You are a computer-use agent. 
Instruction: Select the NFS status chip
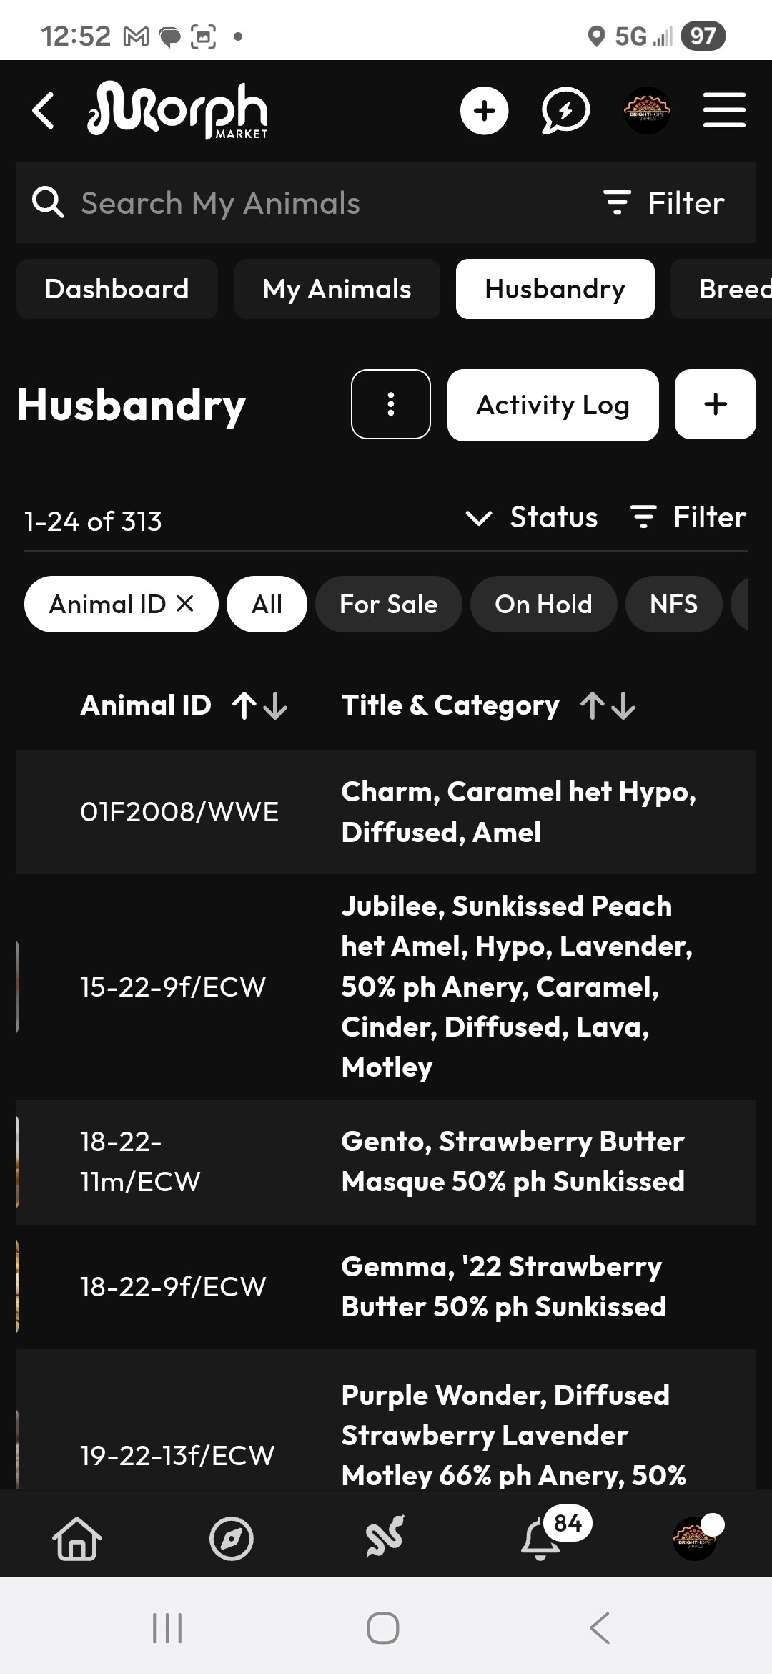673,604
